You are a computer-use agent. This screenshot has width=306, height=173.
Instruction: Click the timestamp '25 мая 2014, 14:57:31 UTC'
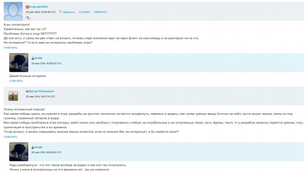pyautogui.click(x=40, y=97)
